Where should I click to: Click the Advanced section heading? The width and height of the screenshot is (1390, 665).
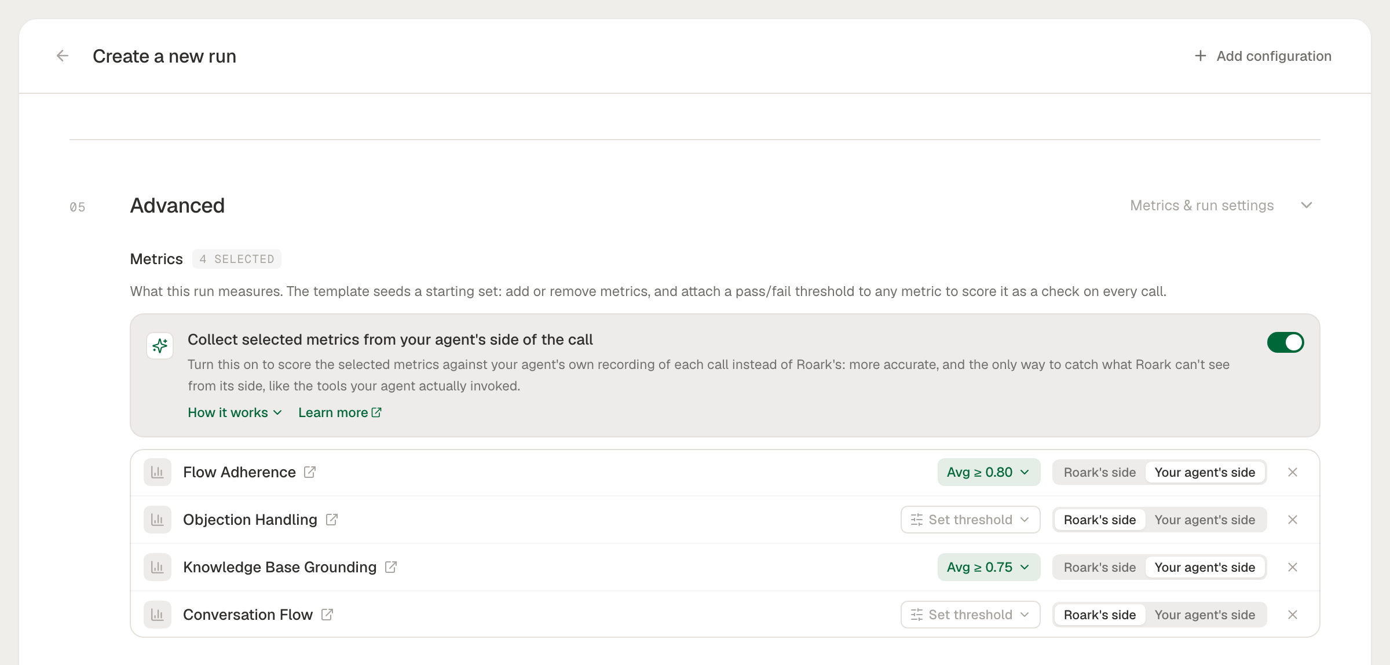[x=177, y=206]
